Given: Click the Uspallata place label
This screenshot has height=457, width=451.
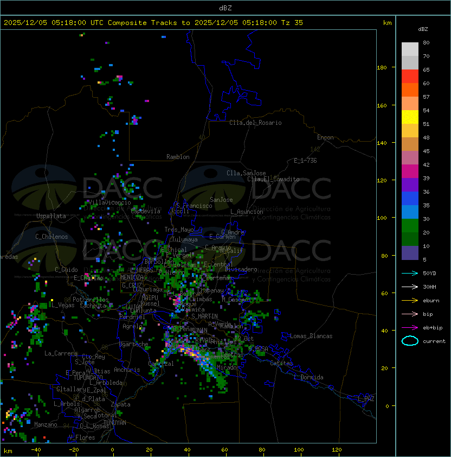Looking at the screenshot, I should (51, 216).
